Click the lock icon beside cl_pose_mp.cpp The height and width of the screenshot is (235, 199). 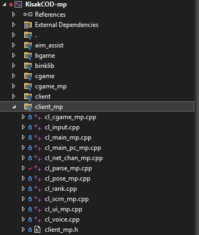tap(30, 178)
